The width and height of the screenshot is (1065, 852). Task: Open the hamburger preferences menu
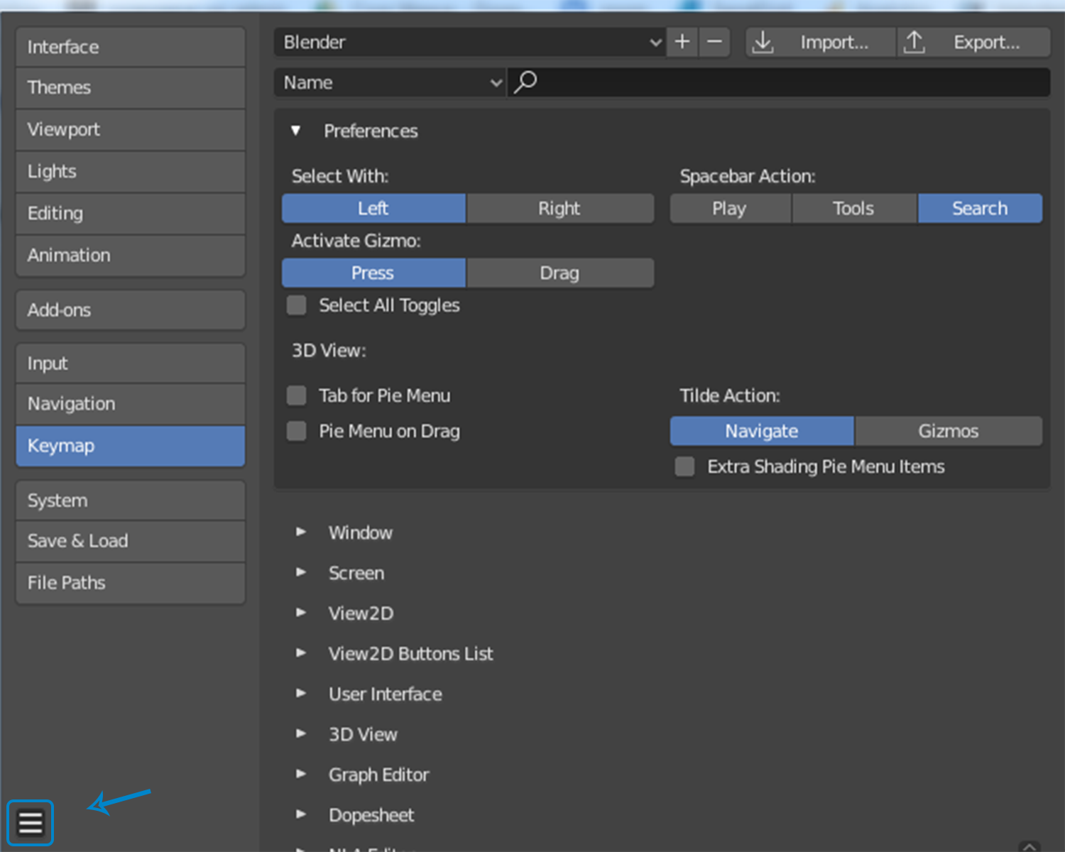tap(31, 823)
